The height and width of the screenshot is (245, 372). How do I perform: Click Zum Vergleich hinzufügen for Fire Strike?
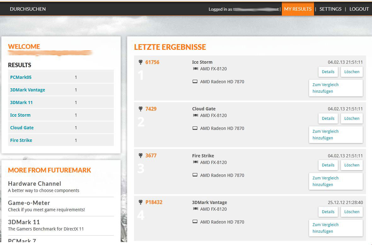336,181
